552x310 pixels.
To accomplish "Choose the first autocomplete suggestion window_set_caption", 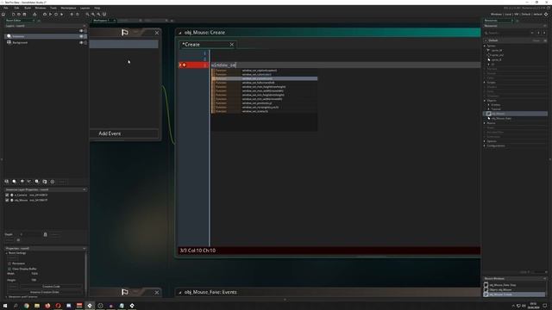I will 264,71.
